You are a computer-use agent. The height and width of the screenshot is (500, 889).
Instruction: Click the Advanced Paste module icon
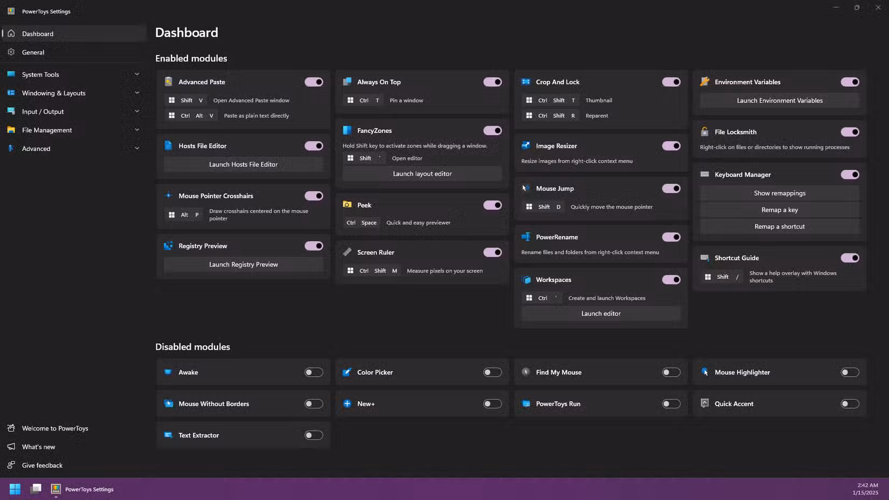168,82
